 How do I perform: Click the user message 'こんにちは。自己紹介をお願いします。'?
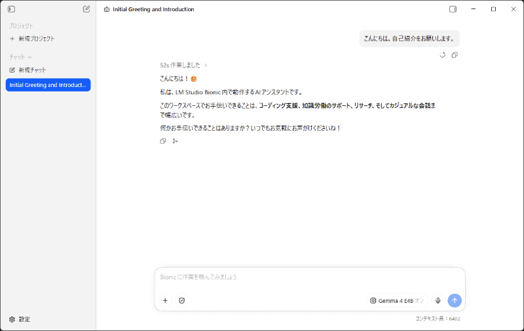409,39
